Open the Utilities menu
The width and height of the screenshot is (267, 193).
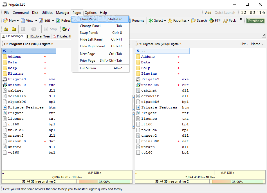[47, 13]
